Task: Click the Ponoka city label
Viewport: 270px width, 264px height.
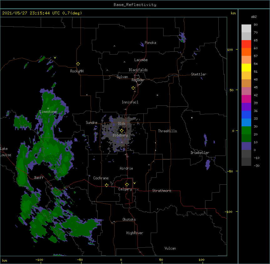Action: point(150,43)
